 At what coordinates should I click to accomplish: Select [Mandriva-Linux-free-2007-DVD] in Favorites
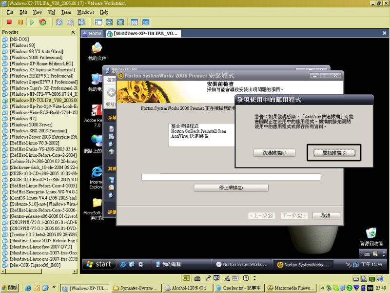pyautogui.click(x=41, y=247)
